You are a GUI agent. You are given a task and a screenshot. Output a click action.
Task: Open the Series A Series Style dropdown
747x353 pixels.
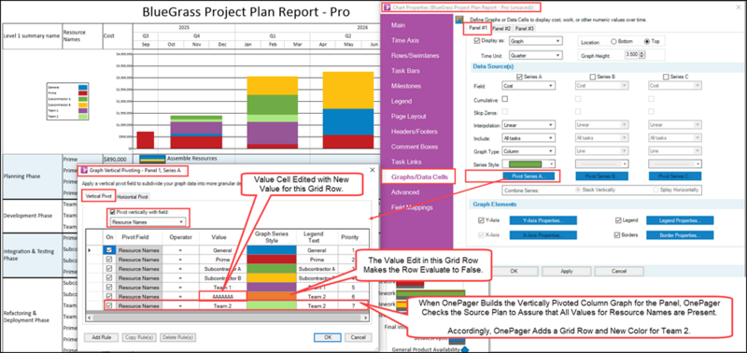(529, 163)
